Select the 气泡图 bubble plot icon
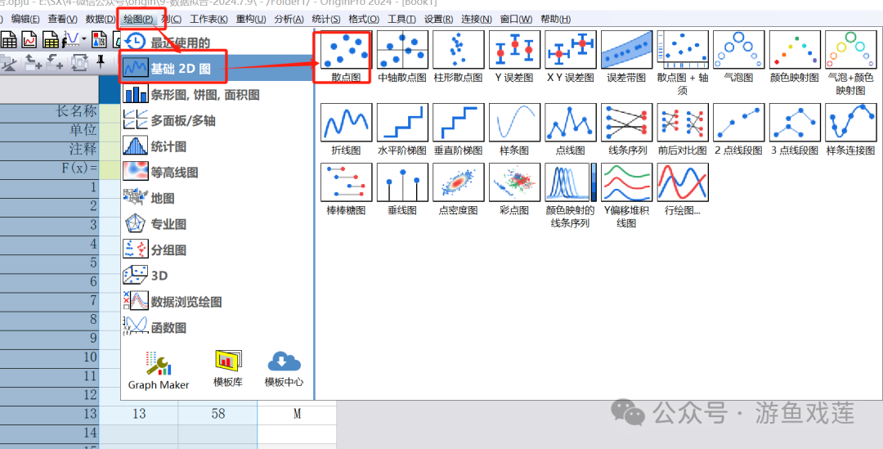 click(738, 50)
